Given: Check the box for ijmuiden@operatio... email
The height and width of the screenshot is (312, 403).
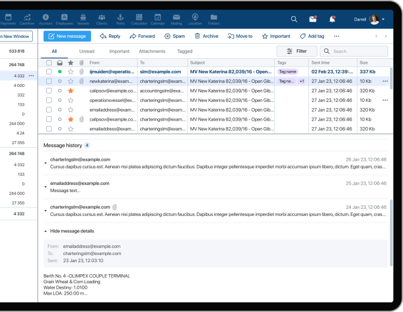Looking at the screenshot, I should tap(49, 72).
